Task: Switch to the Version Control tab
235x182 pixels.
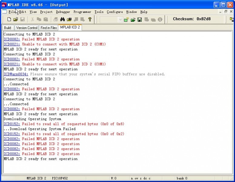Action: [27, 28]
